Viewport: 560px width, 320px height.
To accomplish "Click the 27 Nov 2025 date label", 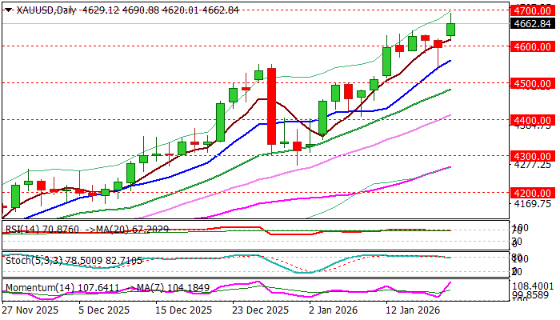I will [x=30, y=310].
